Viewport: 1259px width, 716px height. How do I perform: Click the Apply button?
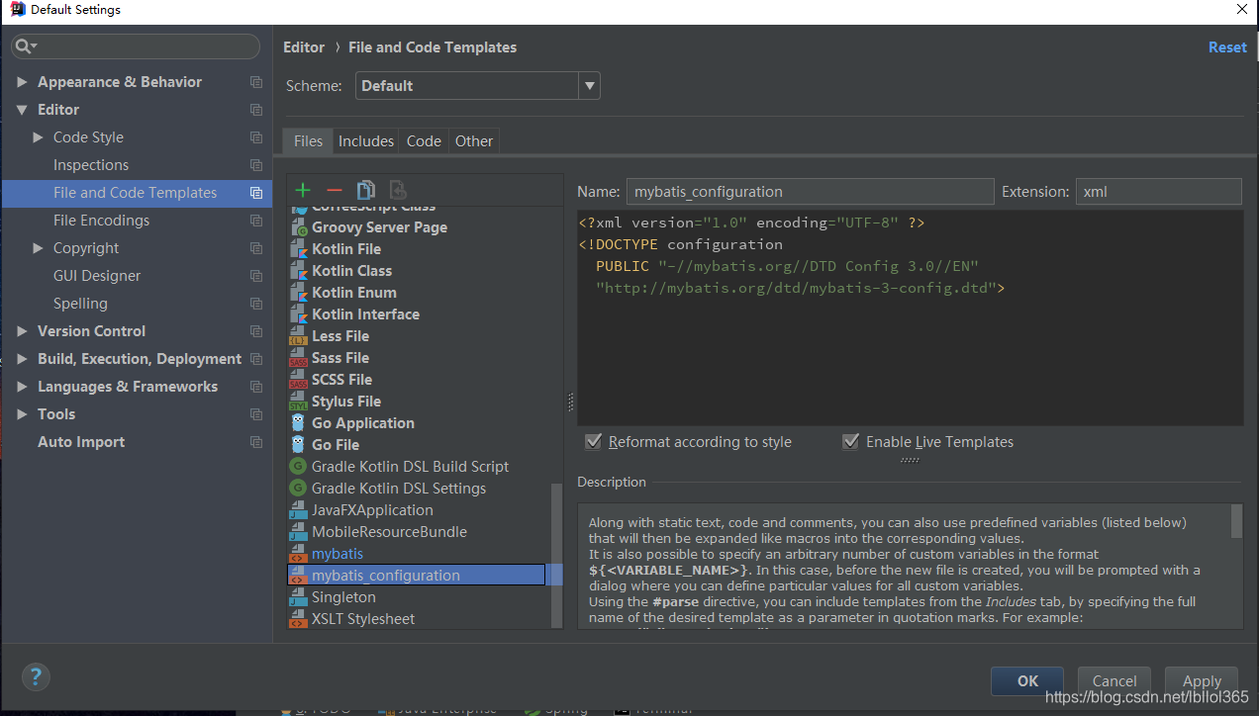pos(1202,680)
